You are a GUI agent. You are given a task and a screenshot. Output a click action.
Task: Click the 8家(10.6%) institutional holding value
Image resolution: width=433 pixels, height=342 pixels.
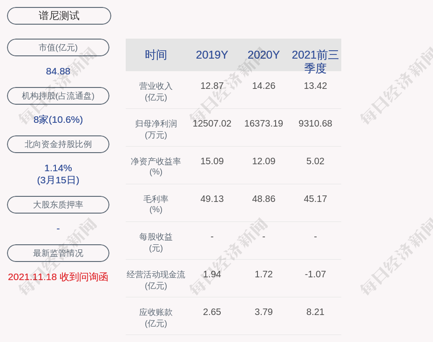pos(58,120)
